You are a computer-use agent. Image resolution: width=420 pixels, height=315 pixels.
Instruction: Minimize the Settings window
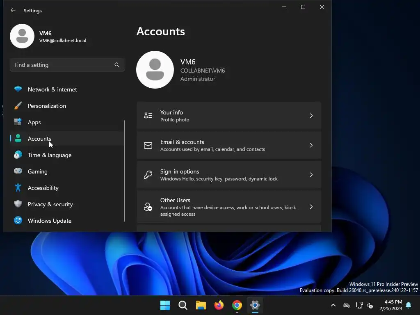[x=284, y=7]
